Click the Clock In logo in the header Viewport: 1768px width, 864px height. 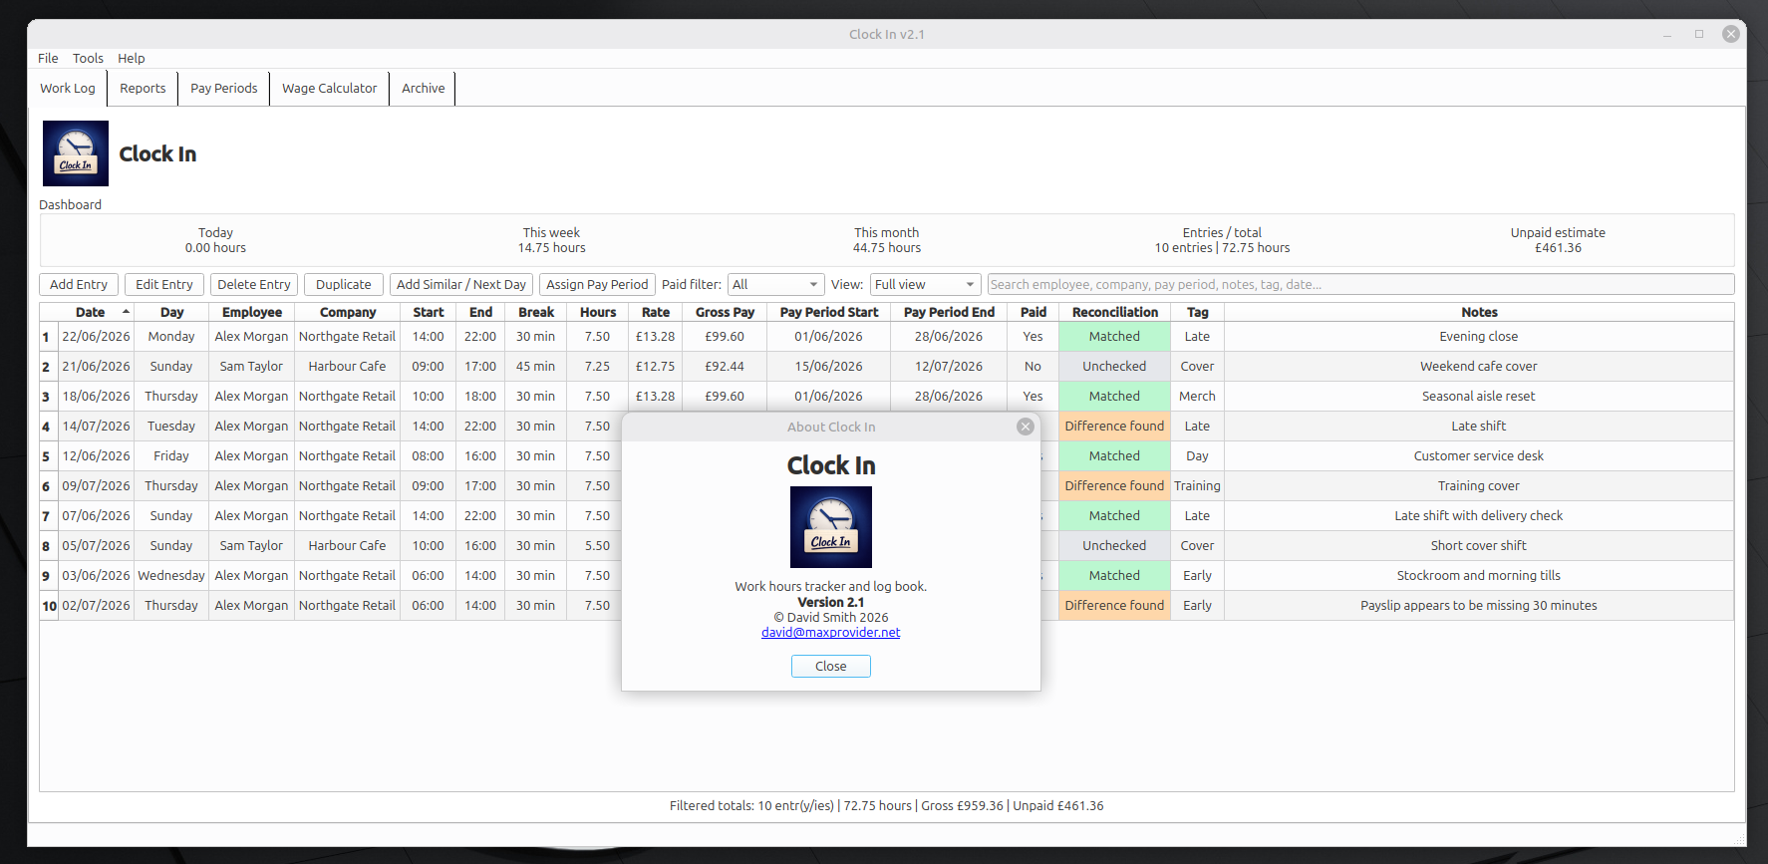point(76,153)
